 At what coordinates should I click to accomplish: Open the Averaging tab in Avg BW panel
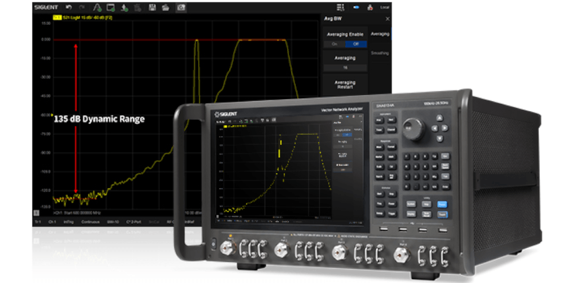pyautogui.click(x=380, y=33)
